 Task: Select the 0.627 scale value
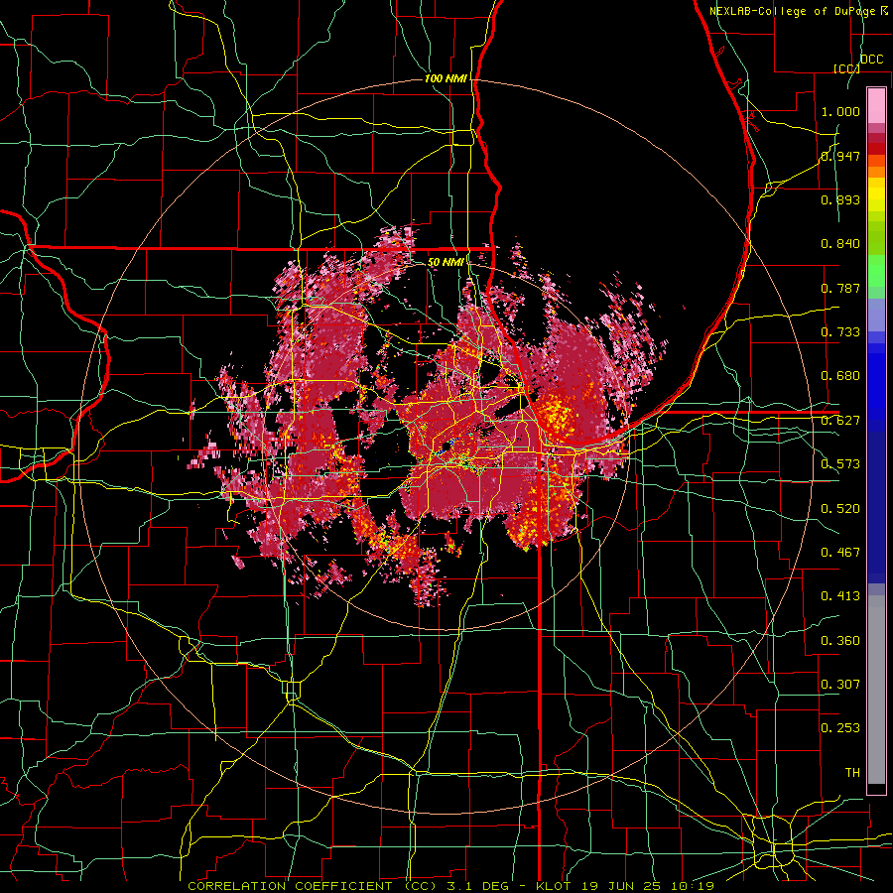(840, 421)
